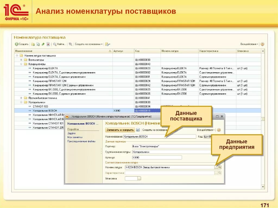Click the Характеристика column header
This screenshot has width=278, height=208.
coord(217,51)
